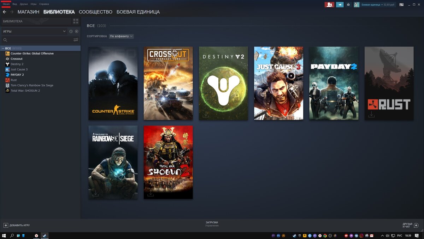Open the Steam menu
The width and height of the screenshot is (424, 239).
[6, 4]
